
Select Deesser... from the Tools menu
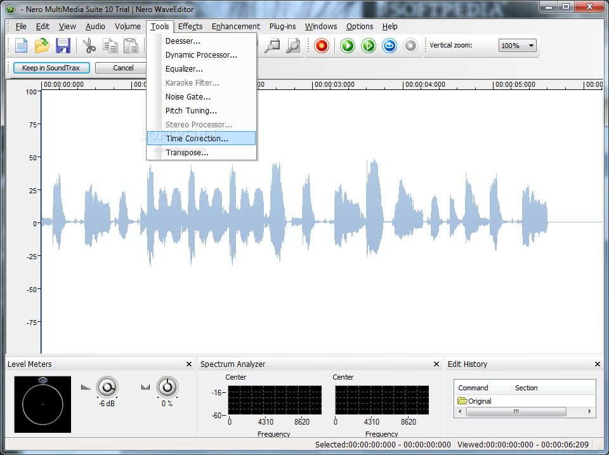click(201, 41)
